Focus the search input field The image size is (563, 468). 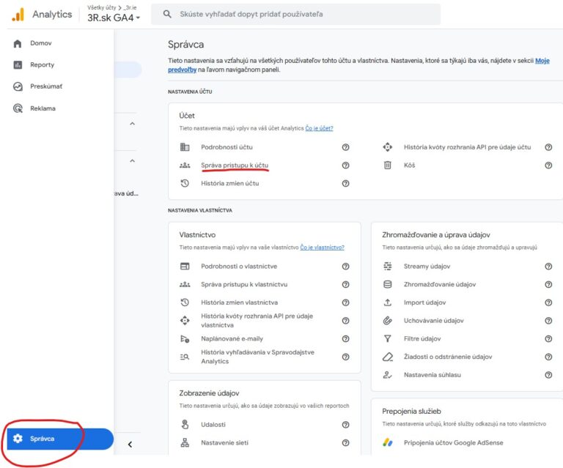296,15
